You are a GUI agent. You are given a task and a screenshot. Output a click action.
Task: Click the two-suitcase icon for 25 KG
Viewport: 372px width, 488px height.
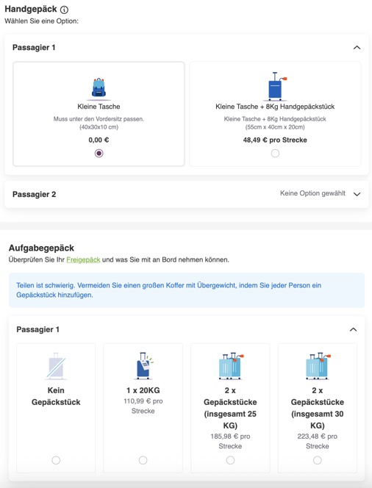click(x=231, y=366)
